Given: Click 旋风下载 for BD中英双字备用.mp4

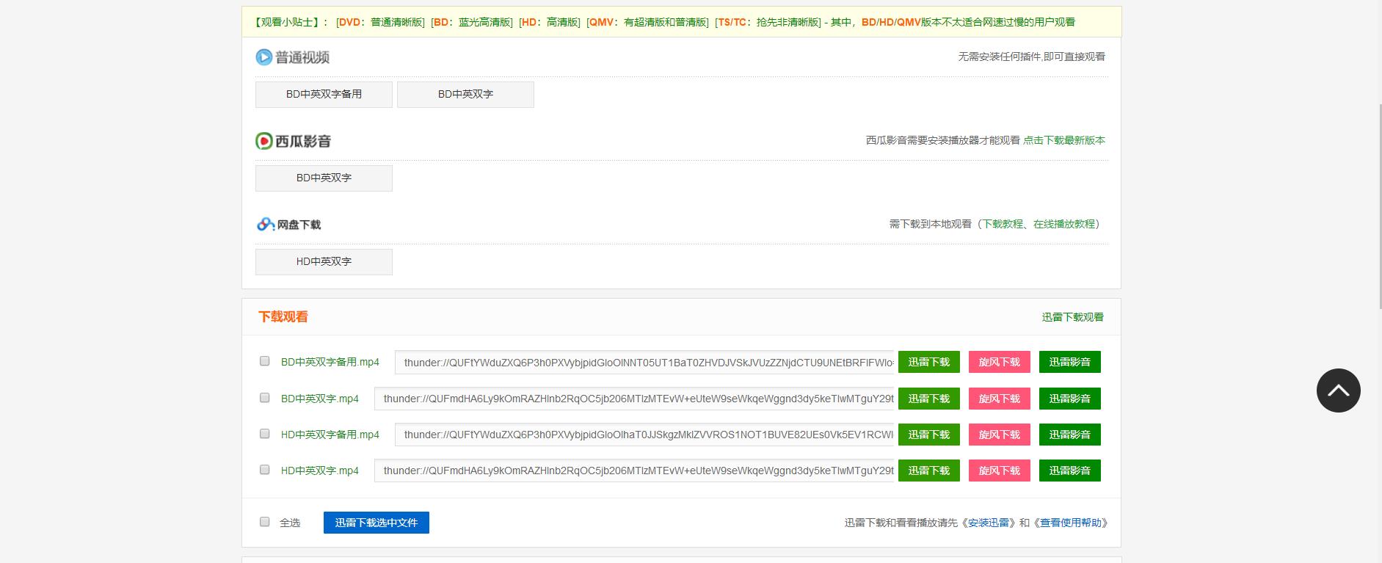Looking at the screenshot, I should (x=999, y=362).
